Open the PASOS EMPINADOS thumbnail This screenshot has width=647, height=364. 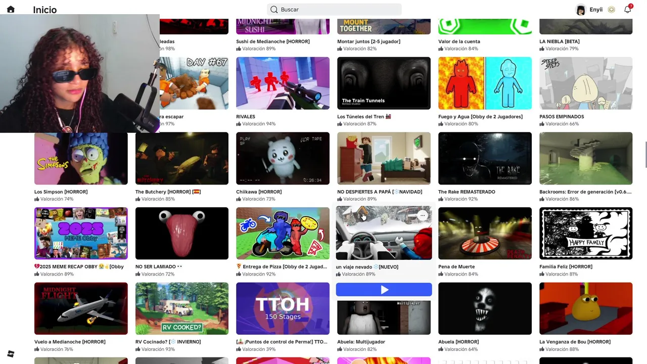pos(586,83)
